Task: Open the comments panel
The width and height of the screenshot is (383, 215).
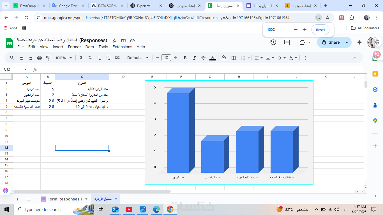Action: (x=287, y=42)
